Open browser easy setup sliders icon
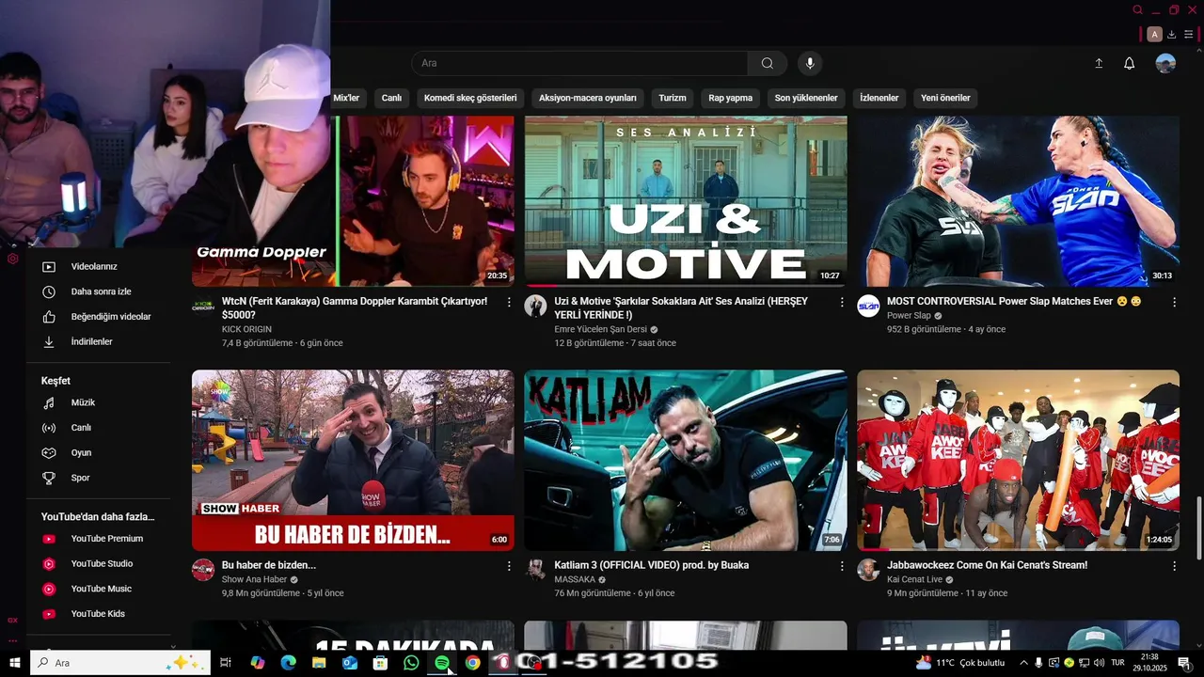This screenshot has height=677, width=1204. [x=1190, y=35]
